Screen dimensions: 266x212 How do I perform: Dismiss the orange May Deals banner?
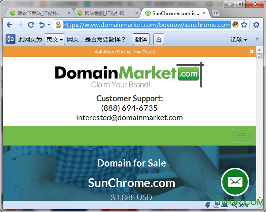point(252,51)
